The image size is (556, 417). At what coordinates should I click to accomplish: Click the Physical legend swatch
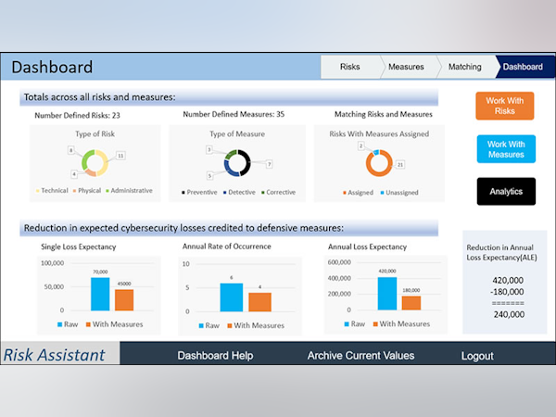[x=74, y=191]
